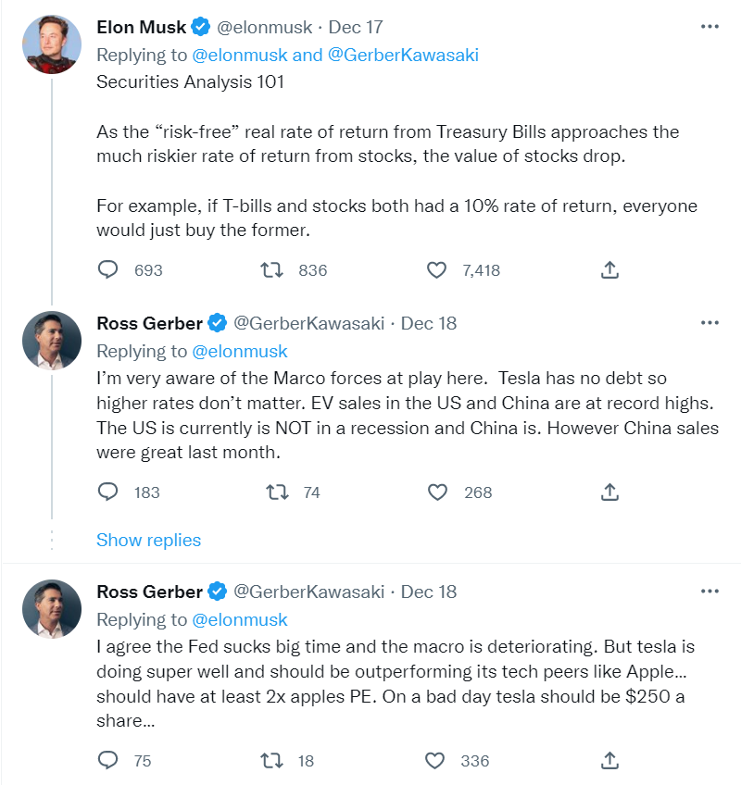741x785 pixels.
Task: Open Ross Gerber's name on the Marco tweet
Action: [150, 323]
